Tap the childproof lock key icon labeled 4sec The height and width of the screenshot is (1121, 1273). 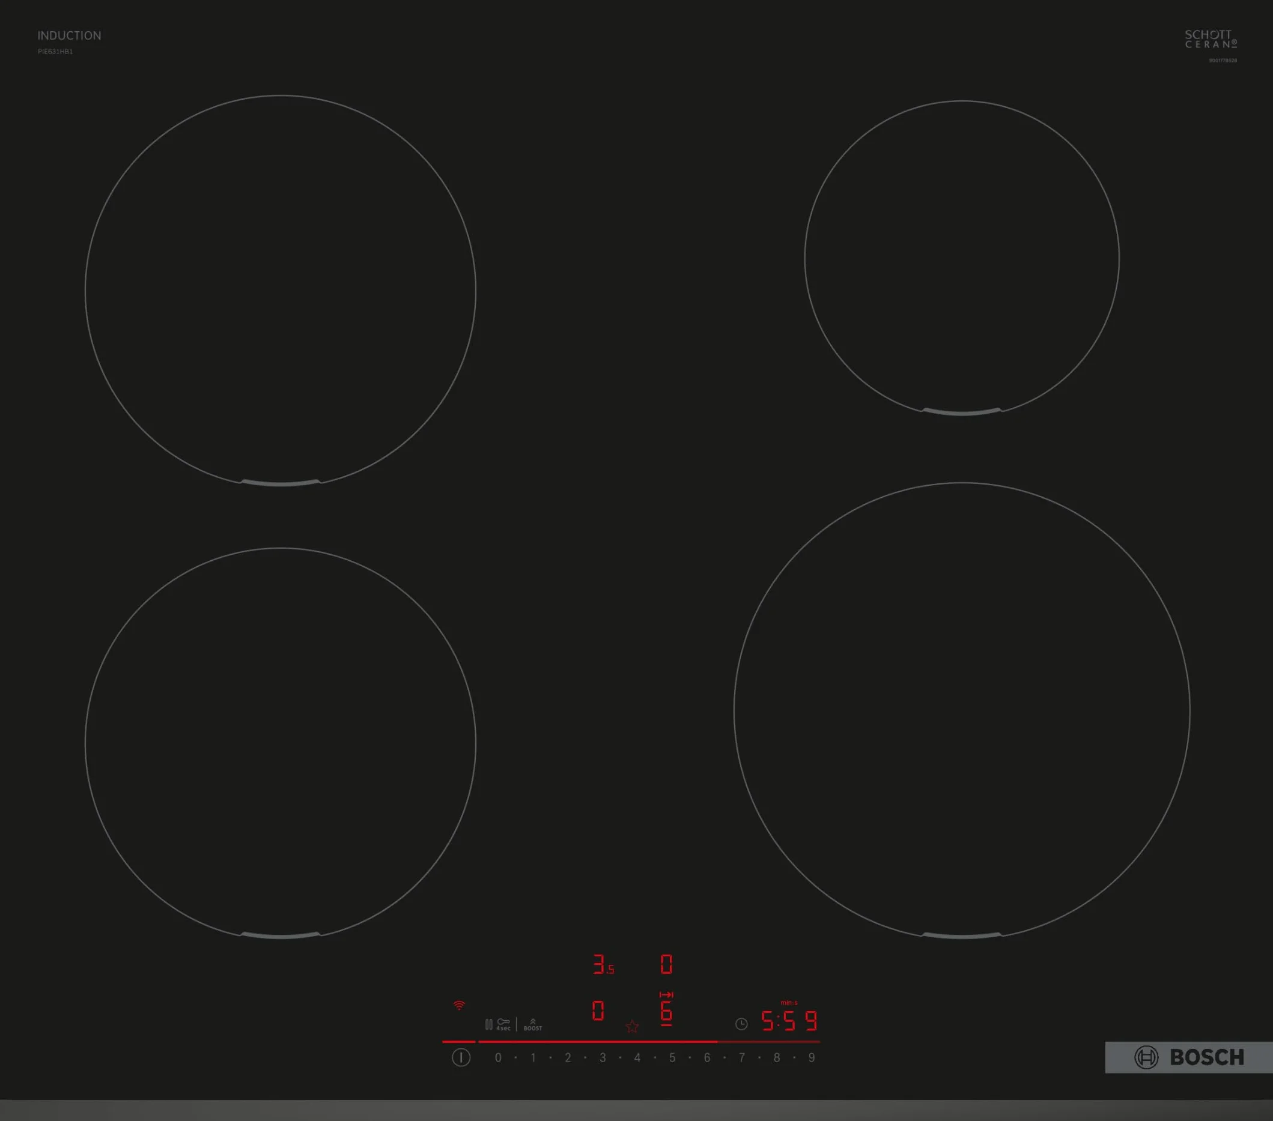click(x=503, y=1024)
